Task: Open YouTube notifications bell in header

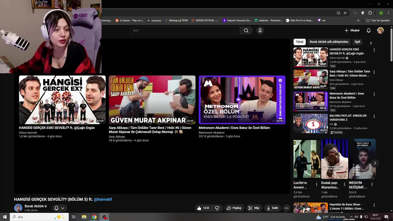Action: [x=368, y=30]
